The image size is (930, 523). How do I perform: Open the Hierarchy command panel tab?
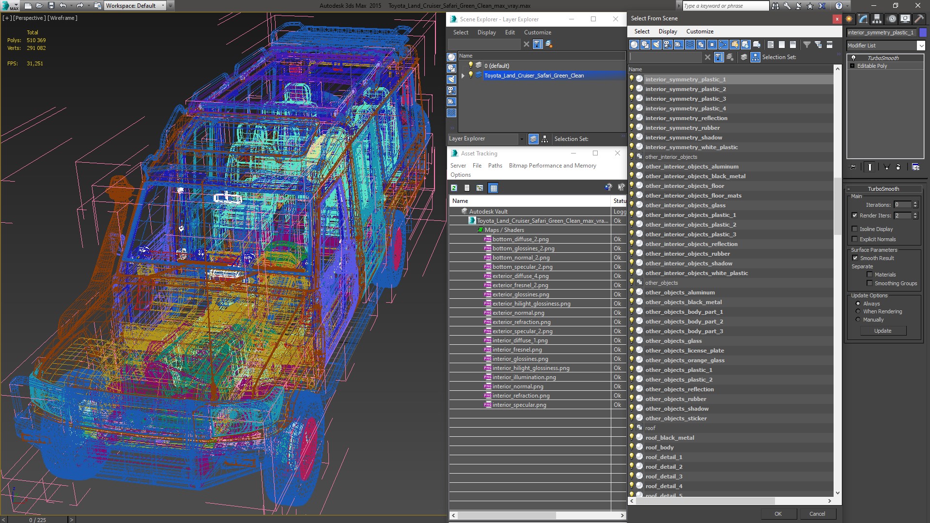tap(877, 19)
